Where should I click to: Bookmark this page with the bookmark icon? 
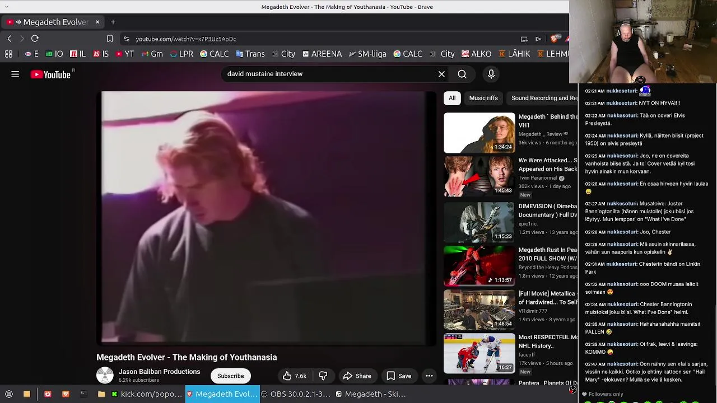[110, 39]
